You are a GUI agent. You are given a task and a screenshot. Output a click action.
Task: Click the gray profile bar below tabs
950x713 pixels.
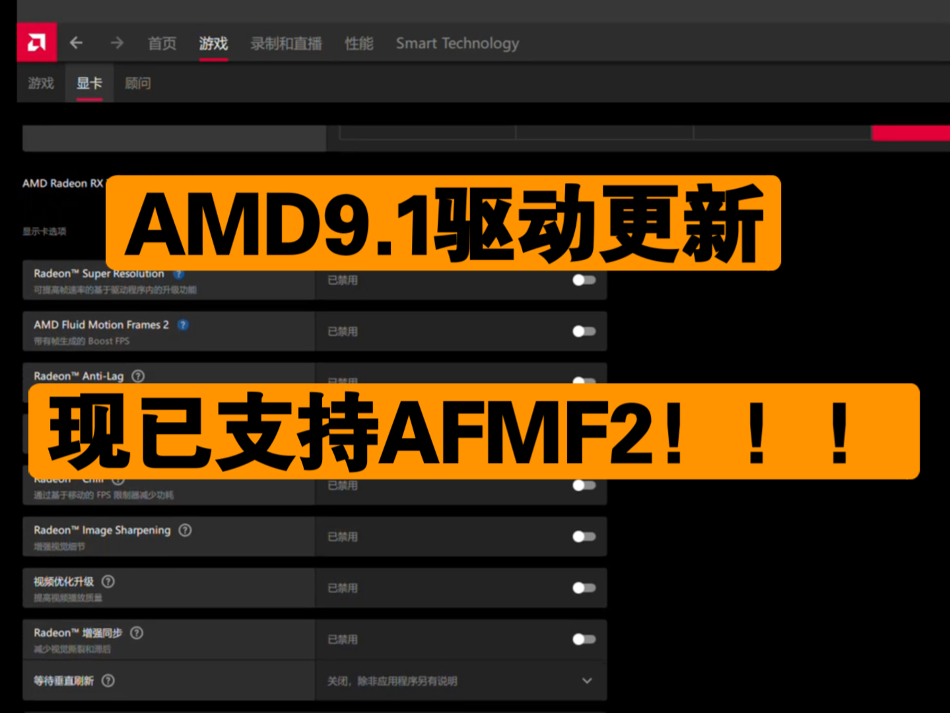point(174,138)
